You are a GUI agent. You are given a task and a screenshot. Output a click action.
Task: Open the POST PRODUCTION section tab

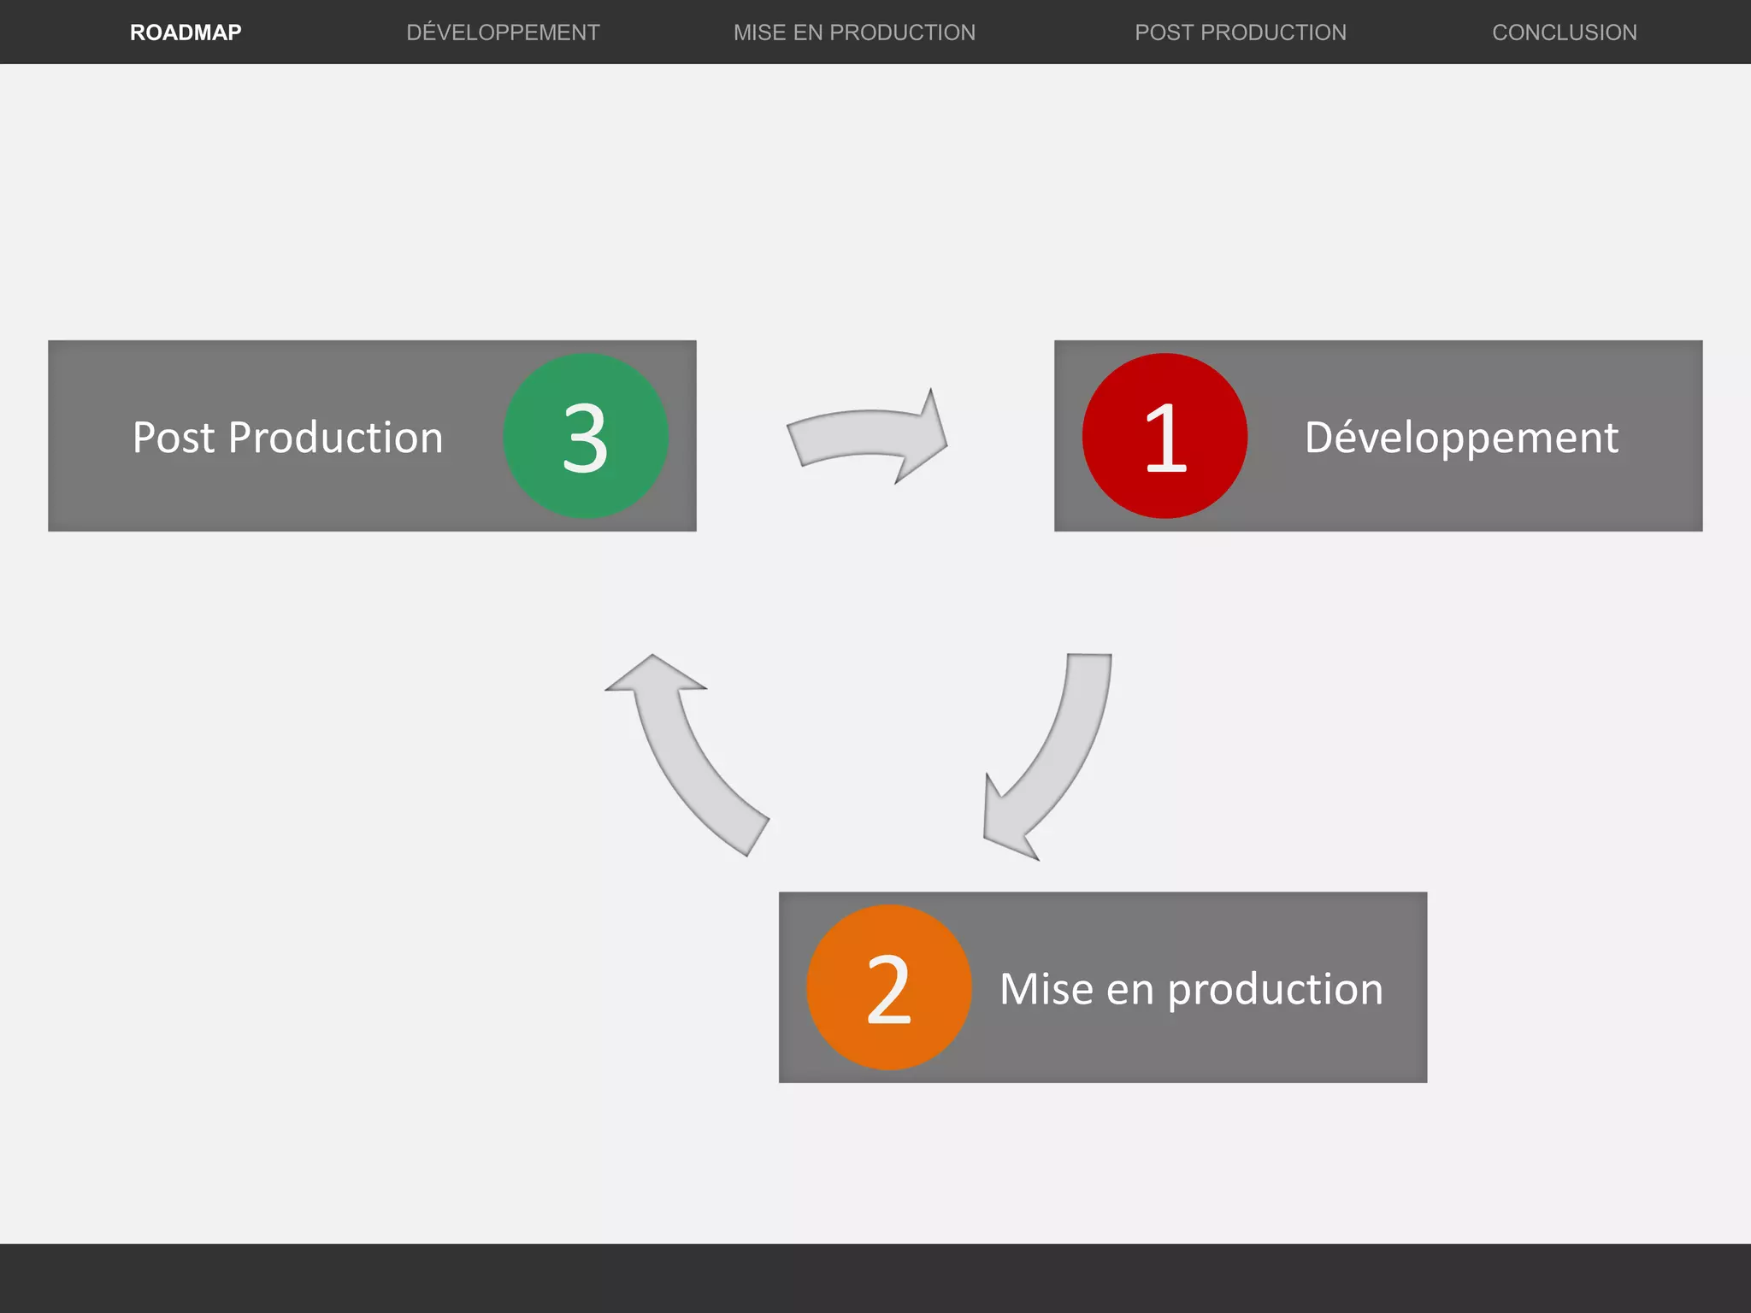[x=1241, y=32]
